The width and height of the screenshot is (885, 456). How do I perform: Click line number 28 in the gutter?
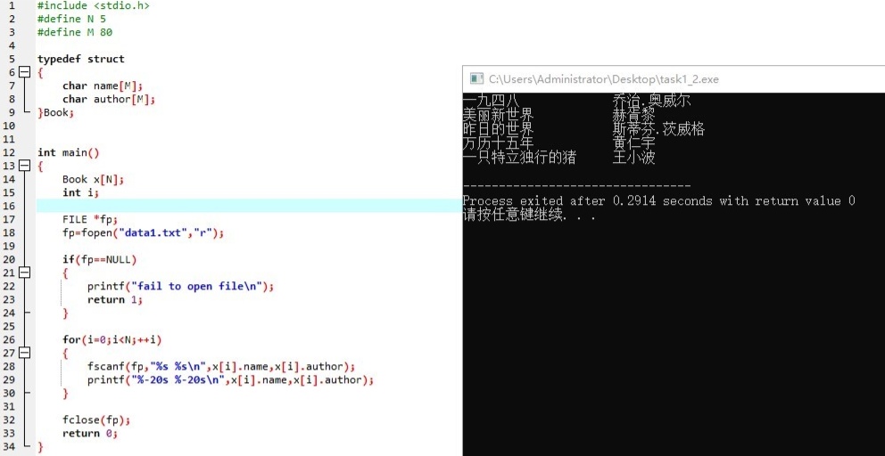(10, 366)
